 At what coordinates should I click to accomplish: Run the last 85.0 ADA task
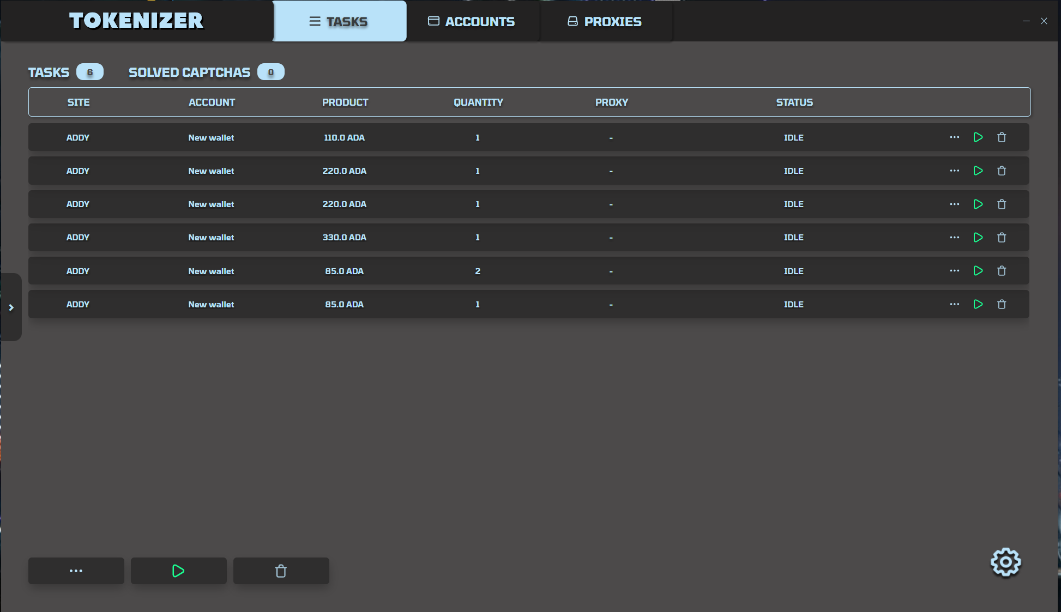click(x=978, y=304)
